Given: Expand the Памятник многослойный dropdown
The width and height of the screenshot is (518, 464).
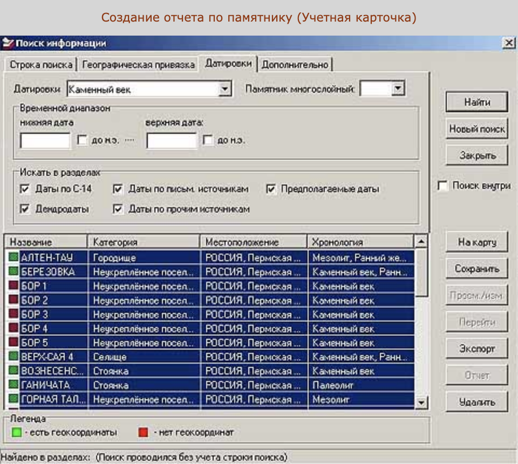Looking at the screenshot, I should (x=398, y=89).
